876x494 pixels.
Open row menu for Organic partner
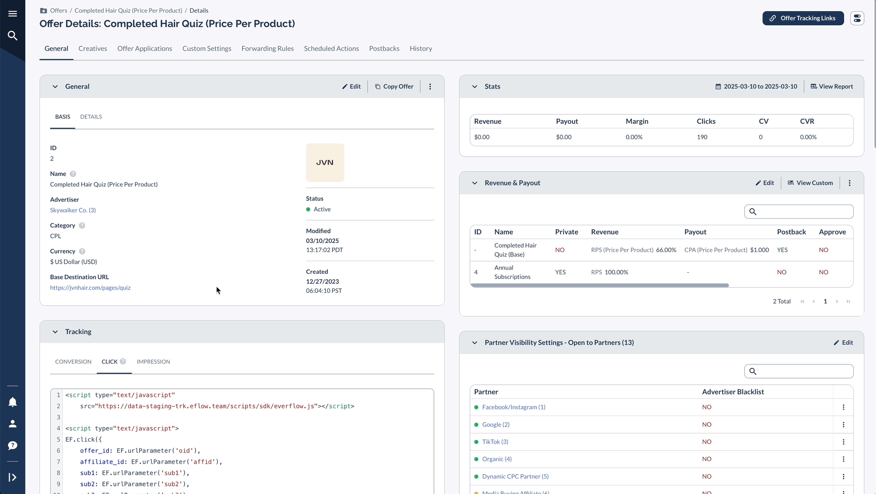[844, 459]
